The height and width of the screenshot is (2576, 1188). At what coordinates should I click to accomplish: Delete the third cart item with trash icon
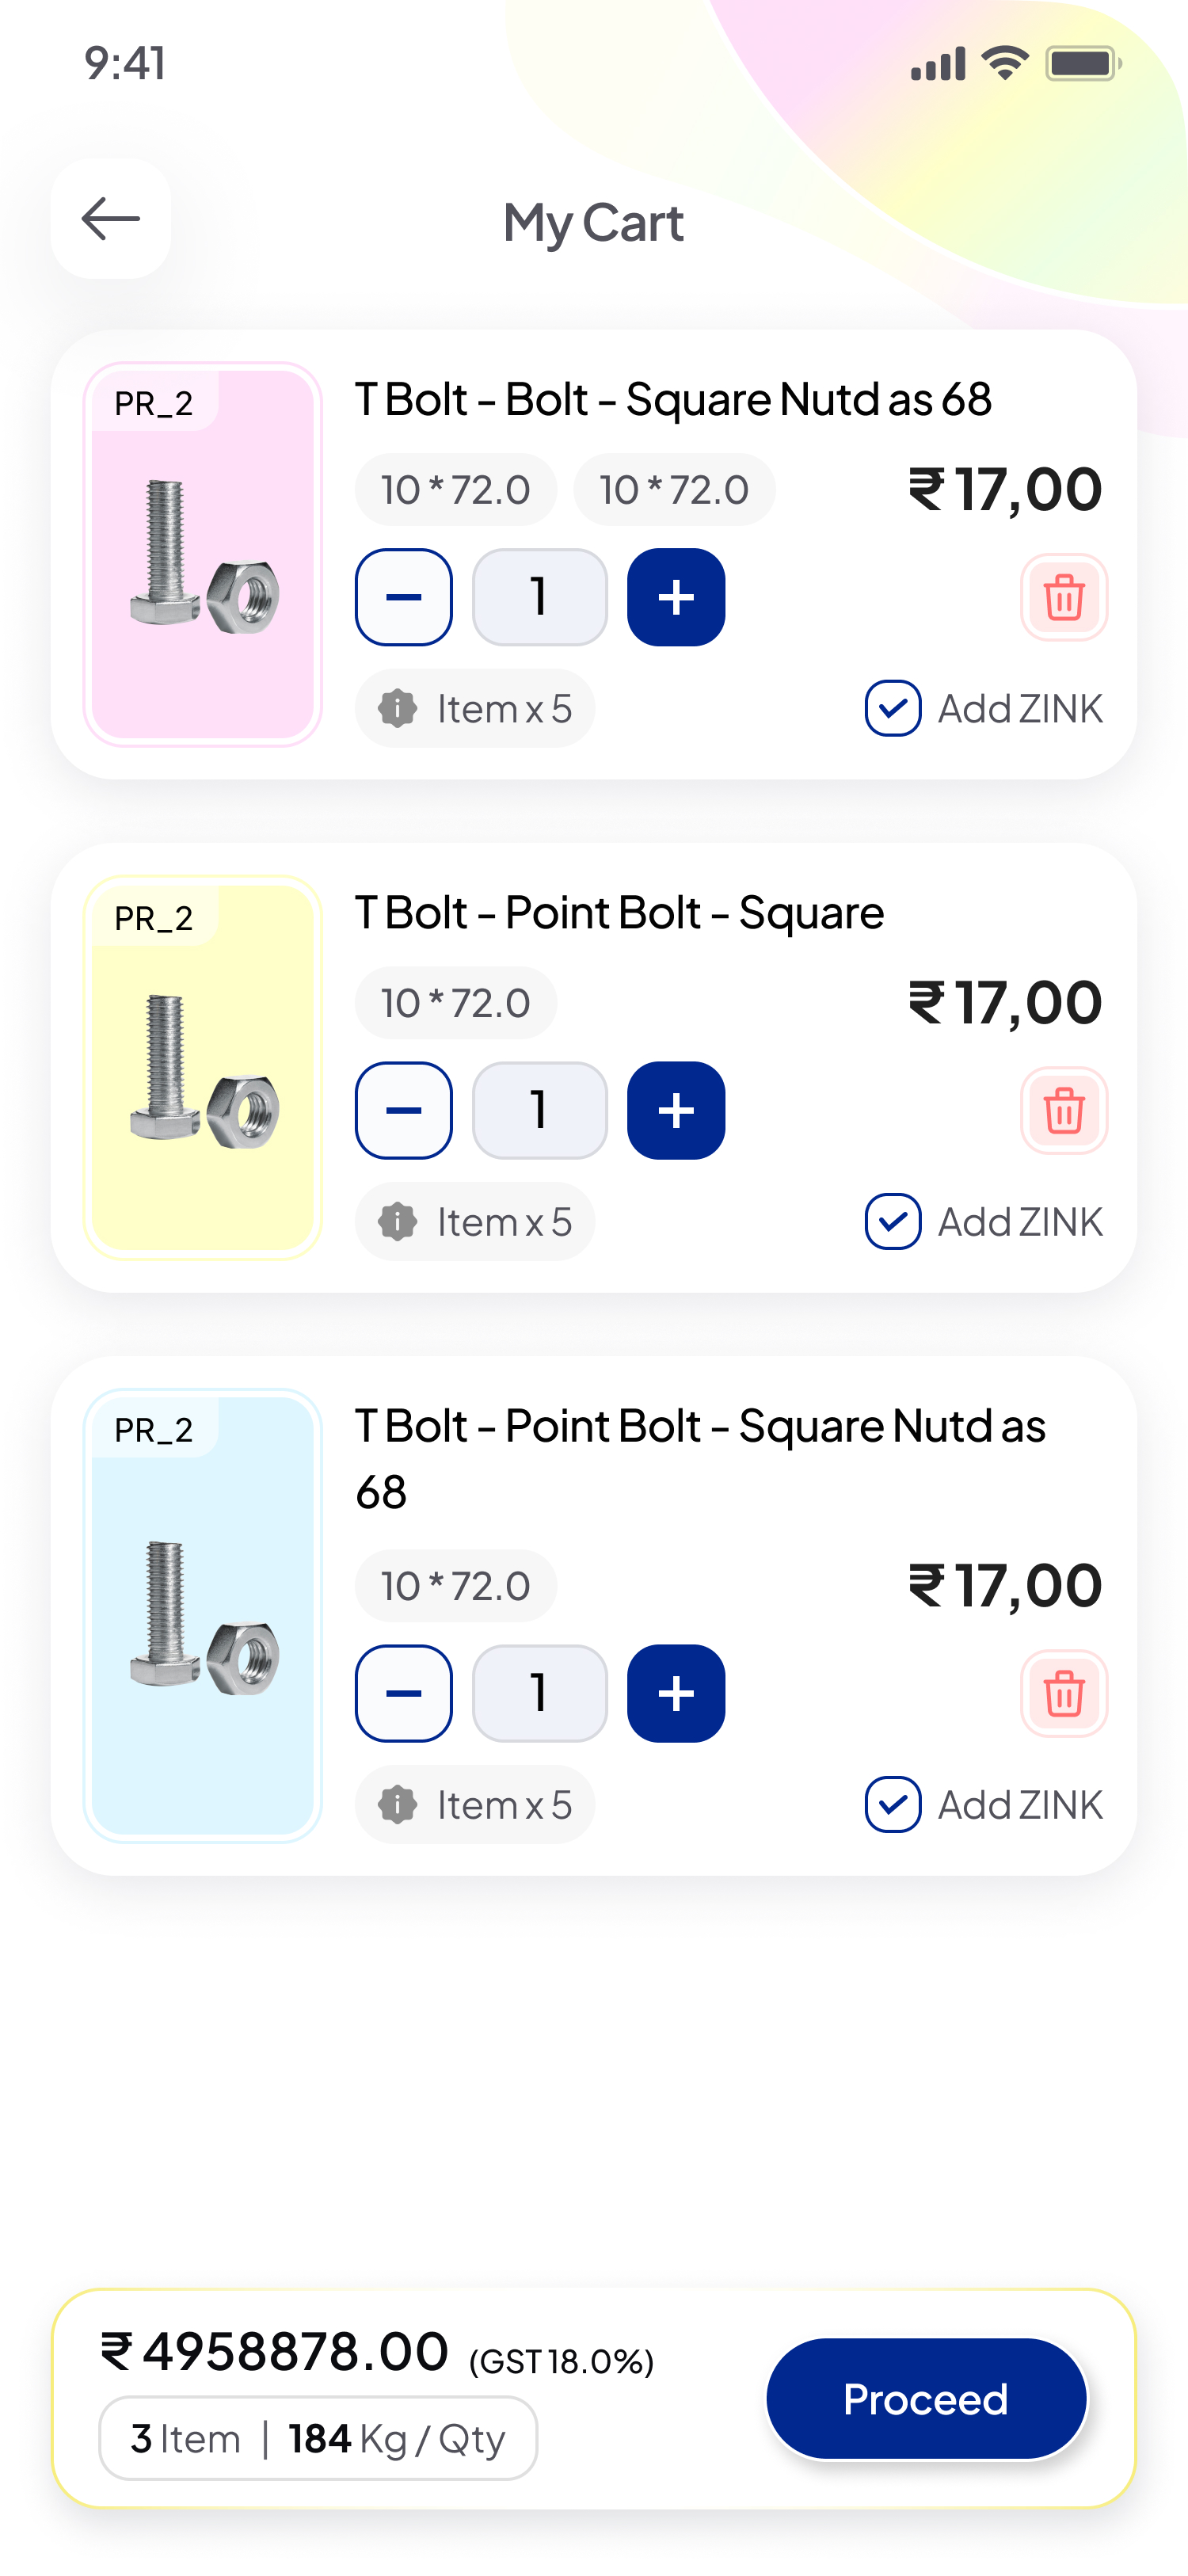tap(1063, 1694)
